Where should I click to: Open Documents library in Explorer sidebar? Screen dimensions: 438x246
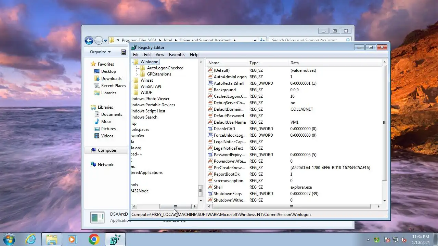112,114
